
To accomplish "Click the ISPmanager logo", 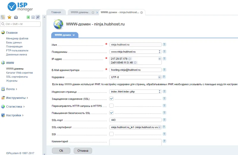I will [20, 7].
